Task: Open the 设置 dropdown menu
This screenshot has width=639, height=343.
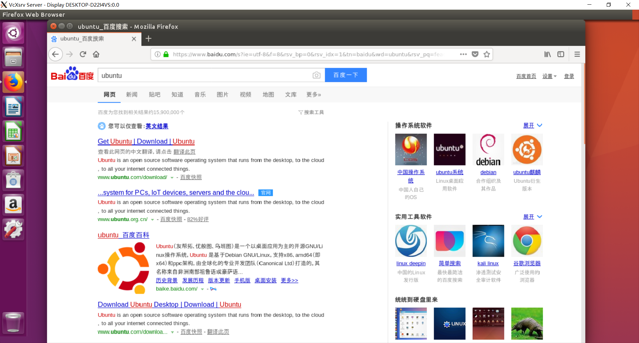Action: [x=549, y=76]
